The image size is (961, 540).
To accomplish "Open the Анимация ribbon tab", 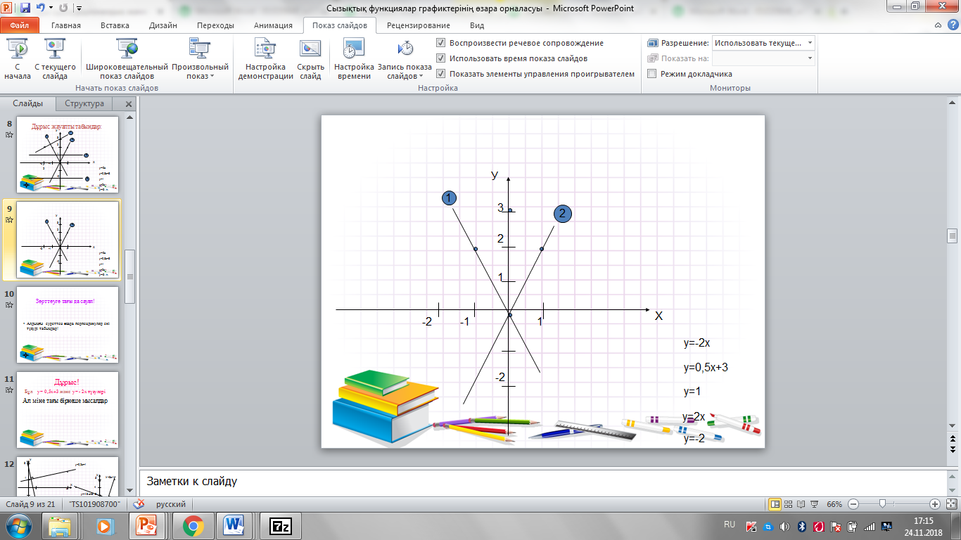I will [x=272, y=25].
